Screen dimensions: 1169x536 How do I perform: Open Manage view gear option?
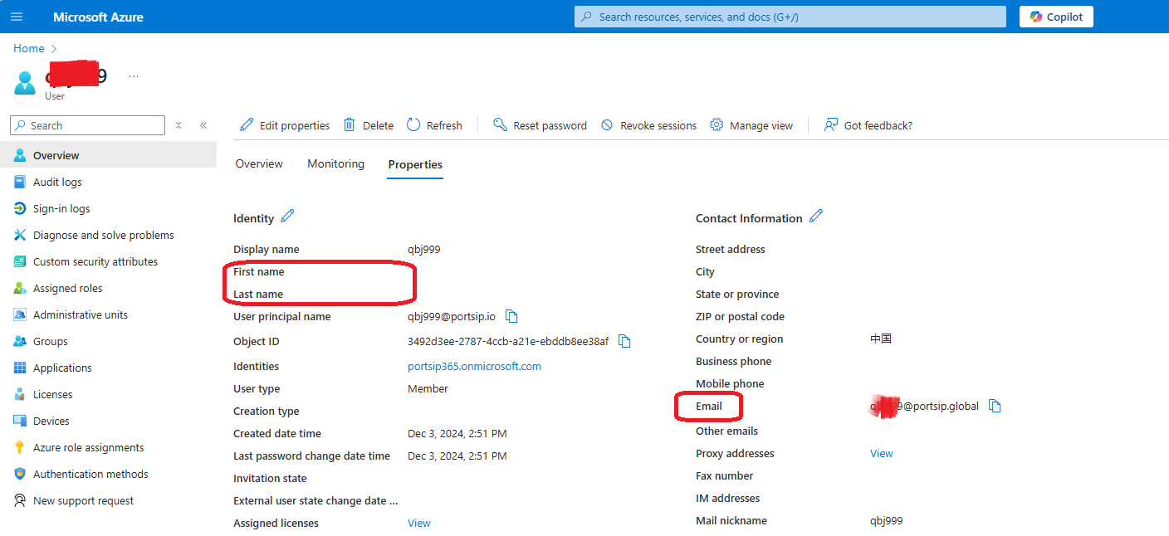(751, 125)
